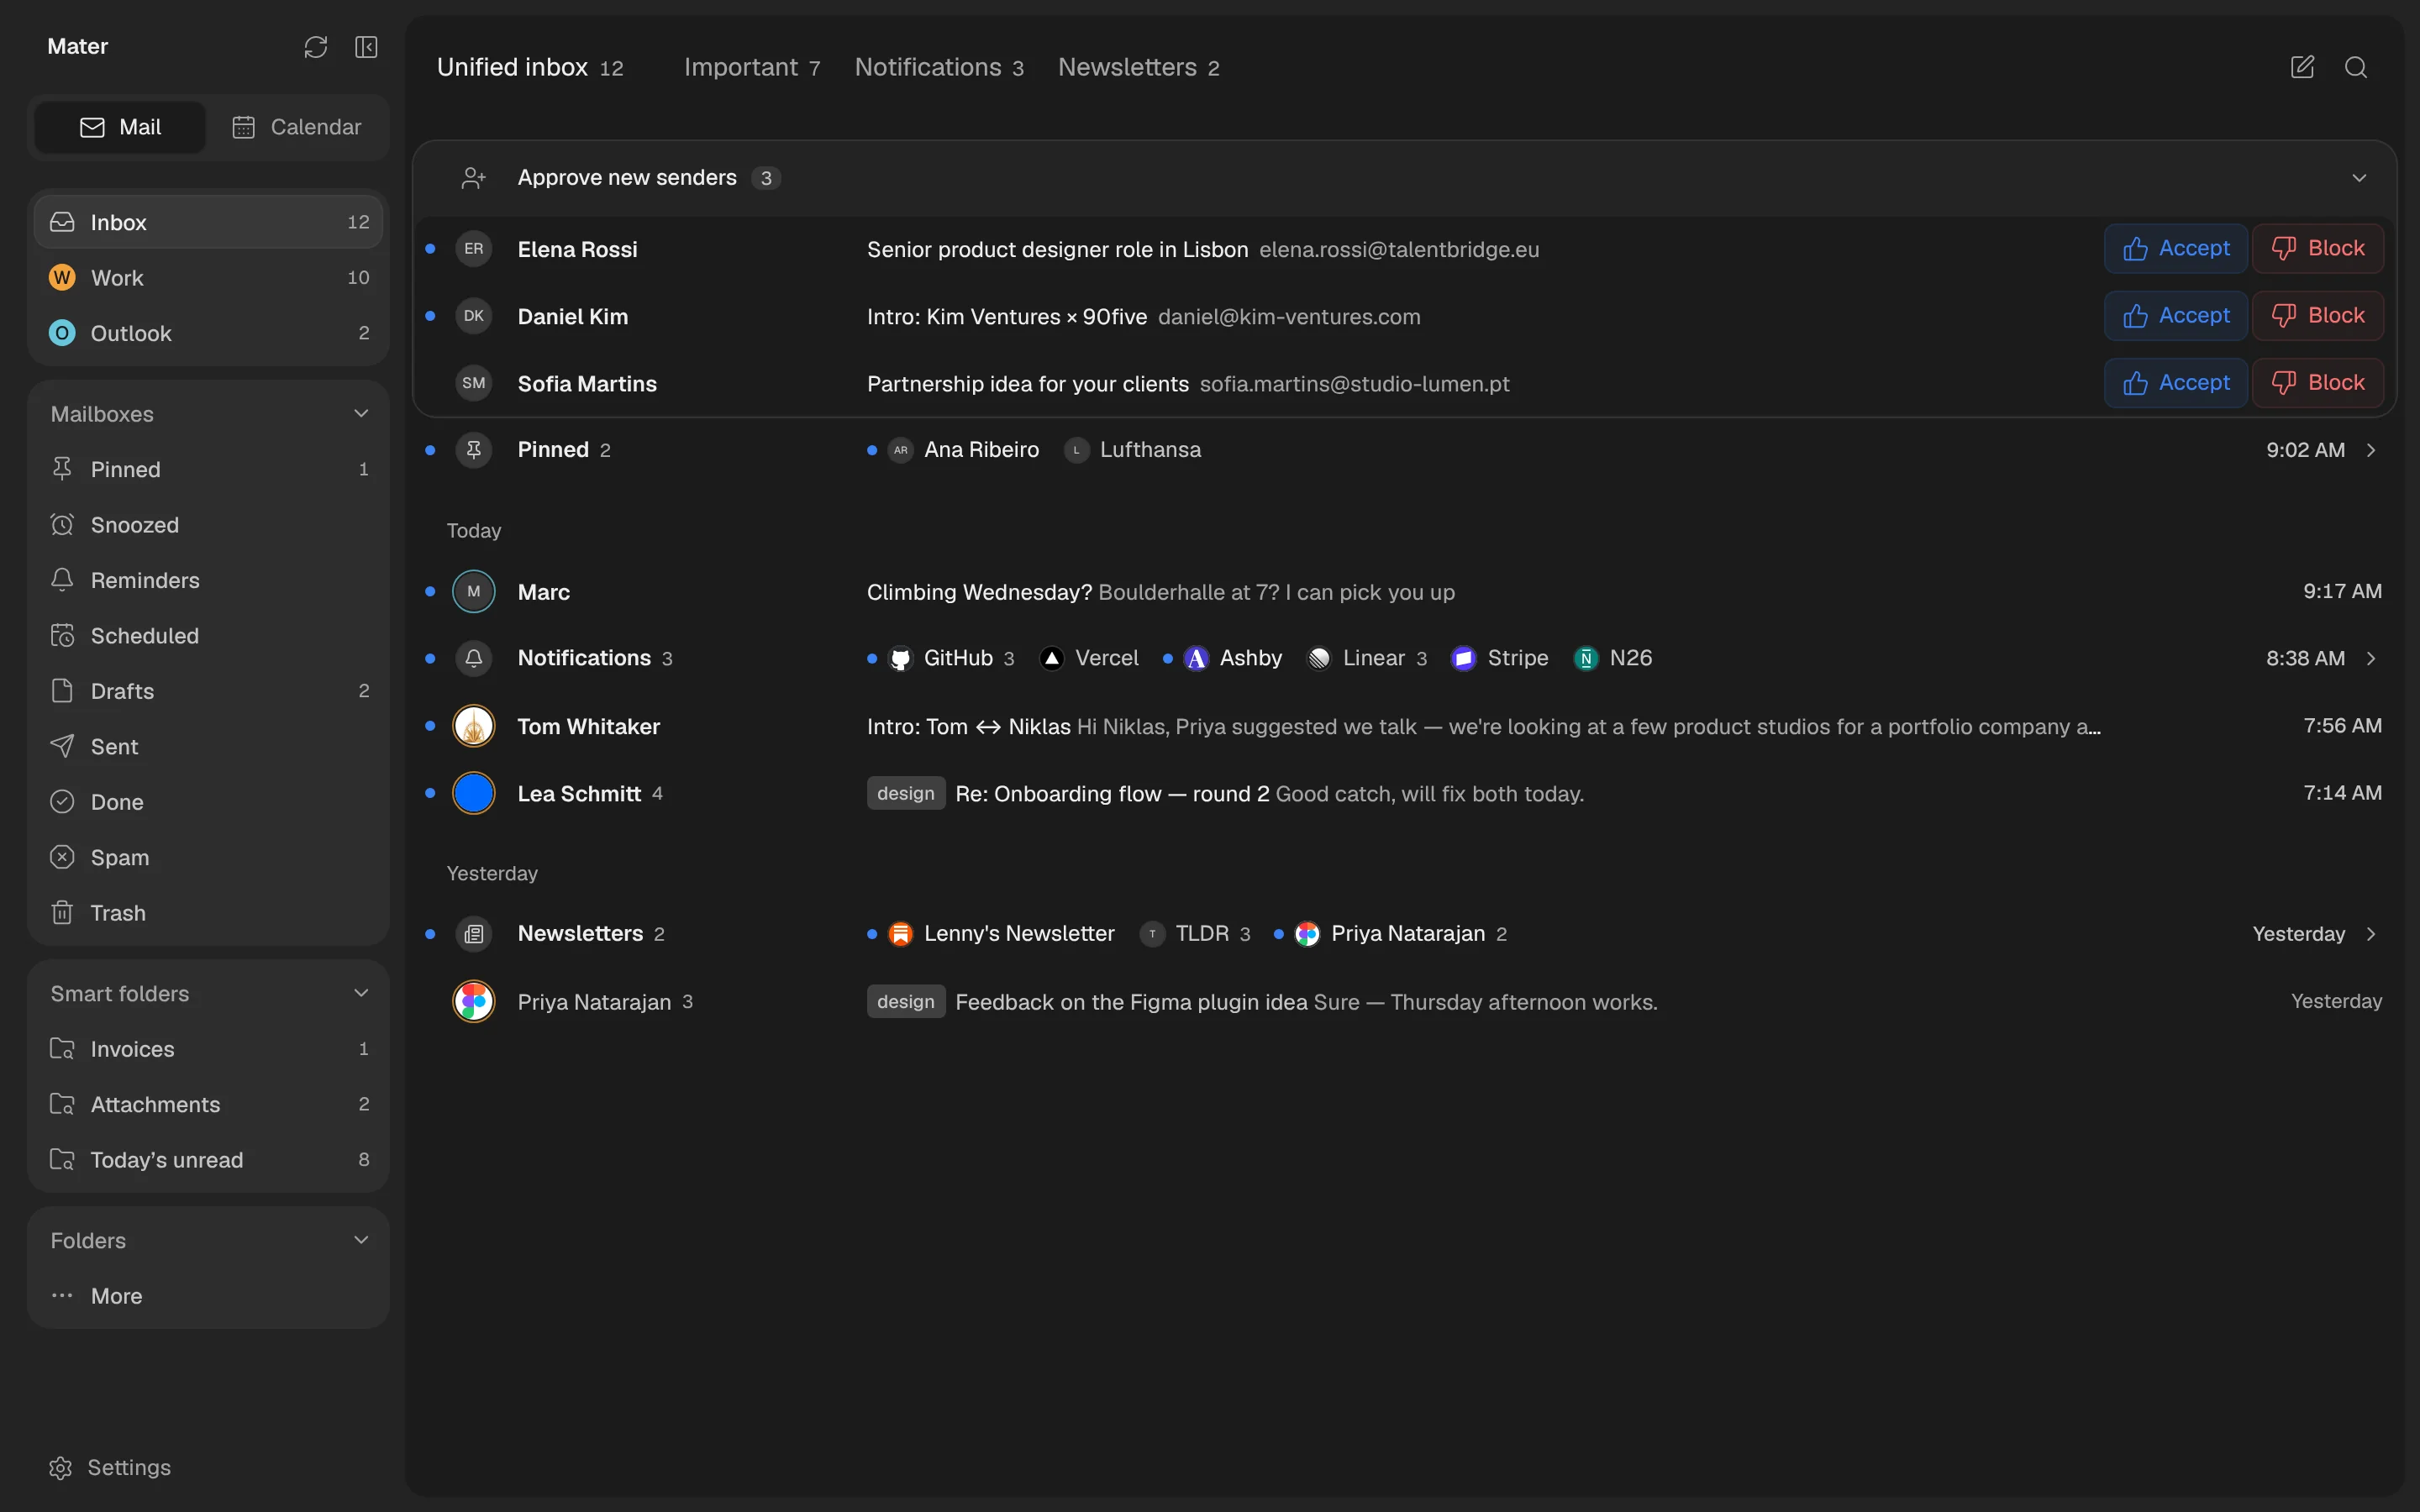Image resolution: width=2420 pixels, height=1512 pixels.
Task: Open the Spam mailbox
Action: pos(208,858)
